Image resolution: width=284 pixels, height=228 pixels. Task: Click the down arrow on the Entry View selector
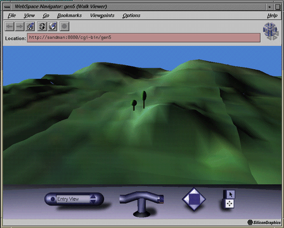click(93, 202)
